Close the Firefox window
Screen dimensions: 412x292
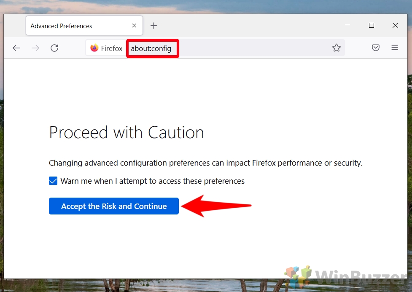click(x=395, y=25)
